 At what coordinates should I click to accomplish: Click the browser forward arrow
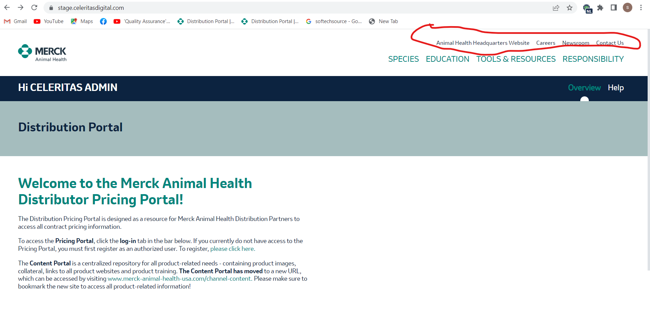[x=20, y=7]
